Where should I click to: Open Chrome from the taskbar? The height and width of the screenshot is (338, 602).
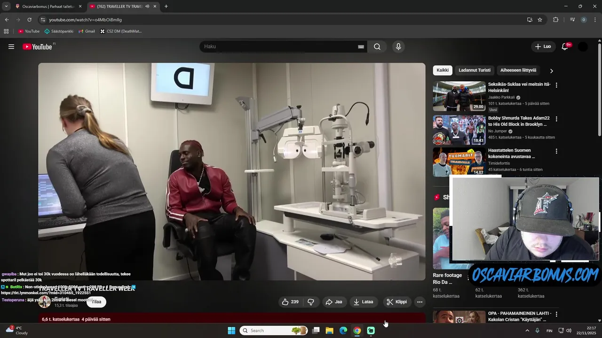357,330
